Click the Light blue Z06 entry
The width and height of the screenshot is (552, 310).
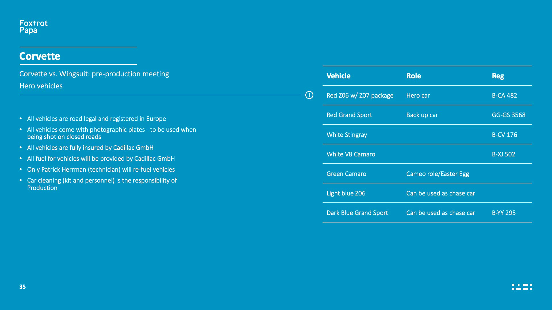click(346, 193)
